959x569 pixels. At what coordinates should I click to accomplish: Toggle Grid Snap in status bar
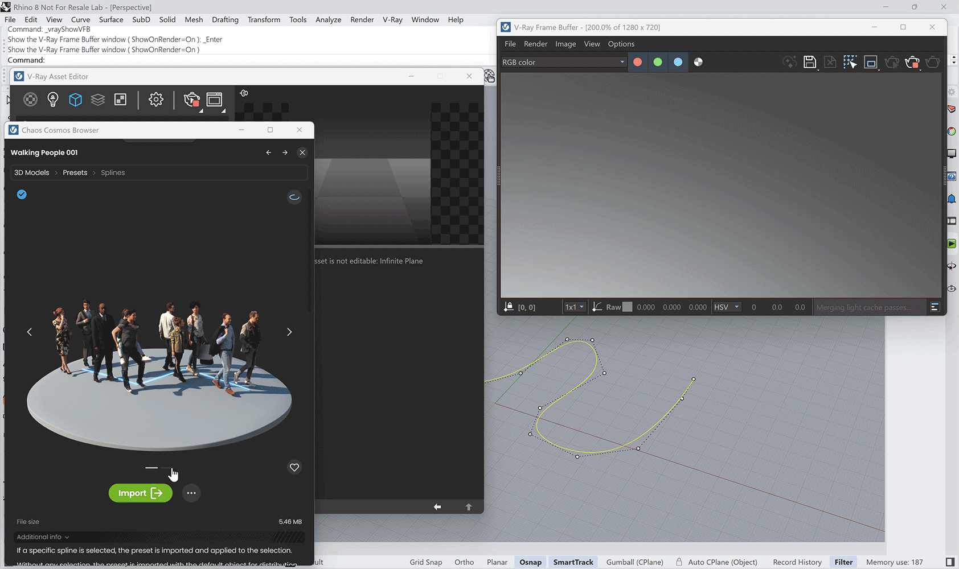426,562
